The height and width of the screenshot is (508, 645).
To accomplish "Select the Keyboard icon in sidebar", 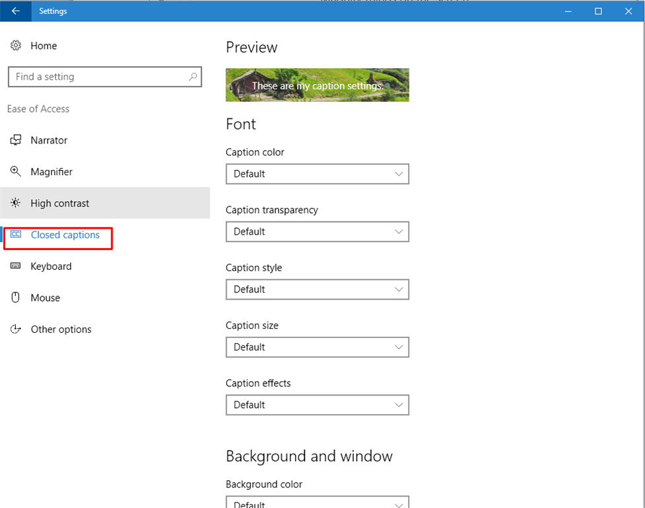I will 16,266.
